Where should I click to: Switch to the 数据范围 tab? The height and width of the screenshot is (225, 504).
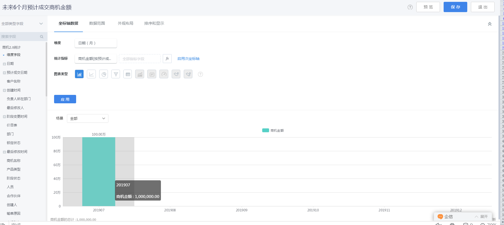tap(97, 23)
